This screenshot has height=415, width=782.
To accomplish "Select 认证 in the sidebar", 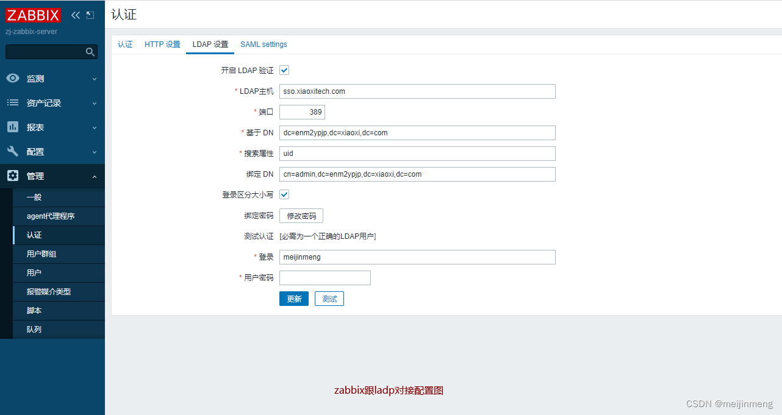I will point(59,235).
